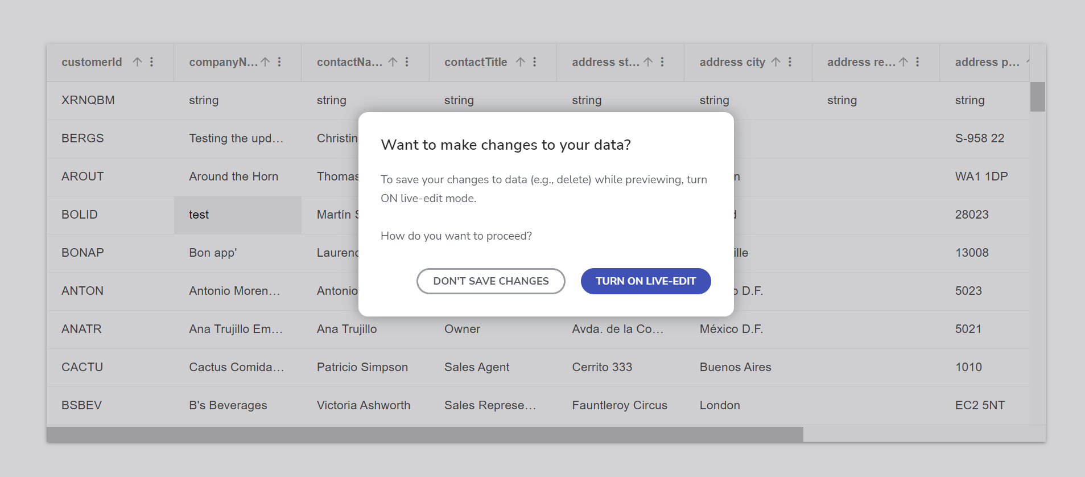1085x477 pixels.
Task: Select the BSBEV customer ID cell
Action: (x=82, y=405)
